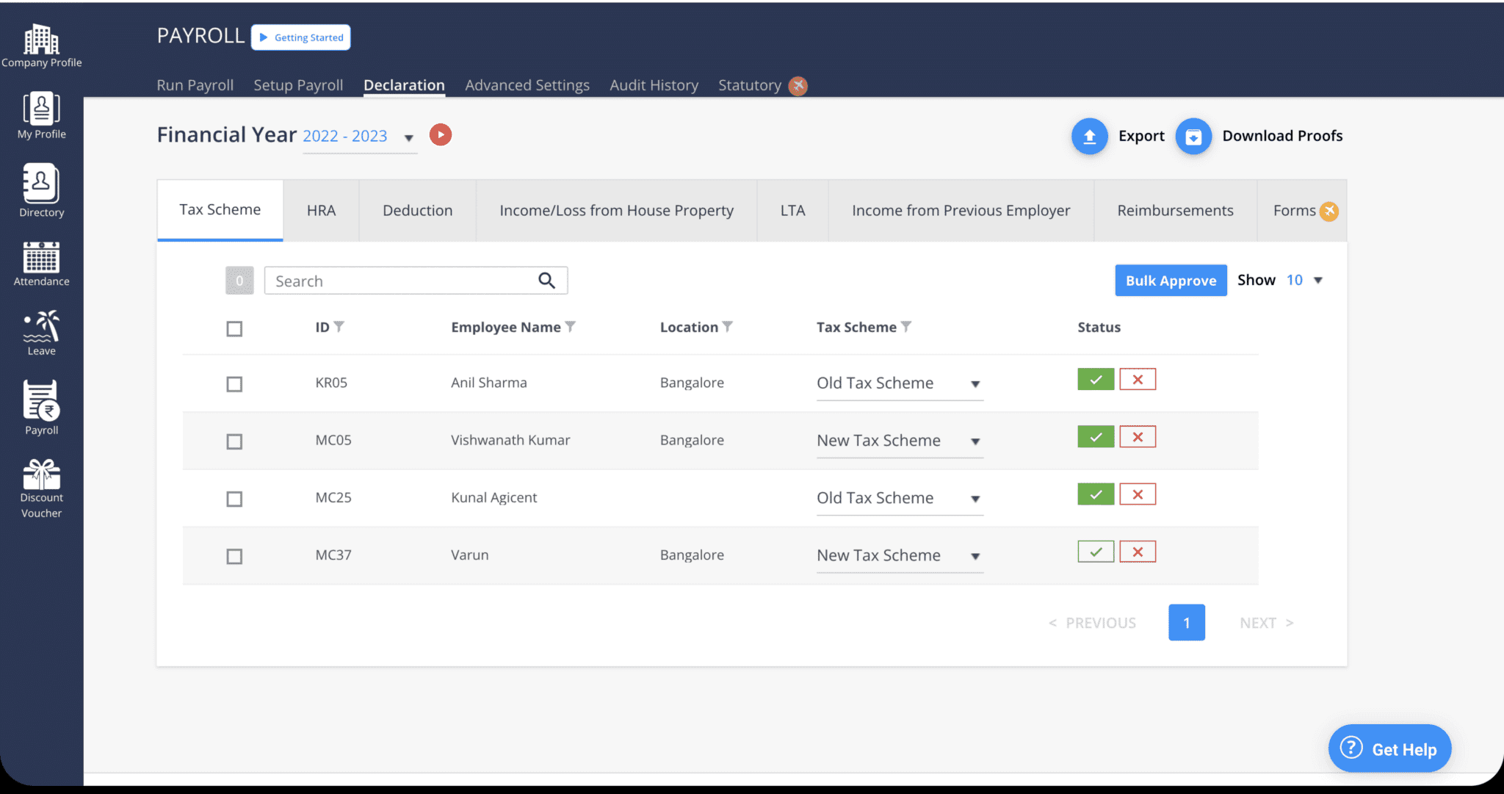This screenshot has height=794, width=1504.
Task: Click the Upload/Export icon
Action: click(x=1091, y=135)
